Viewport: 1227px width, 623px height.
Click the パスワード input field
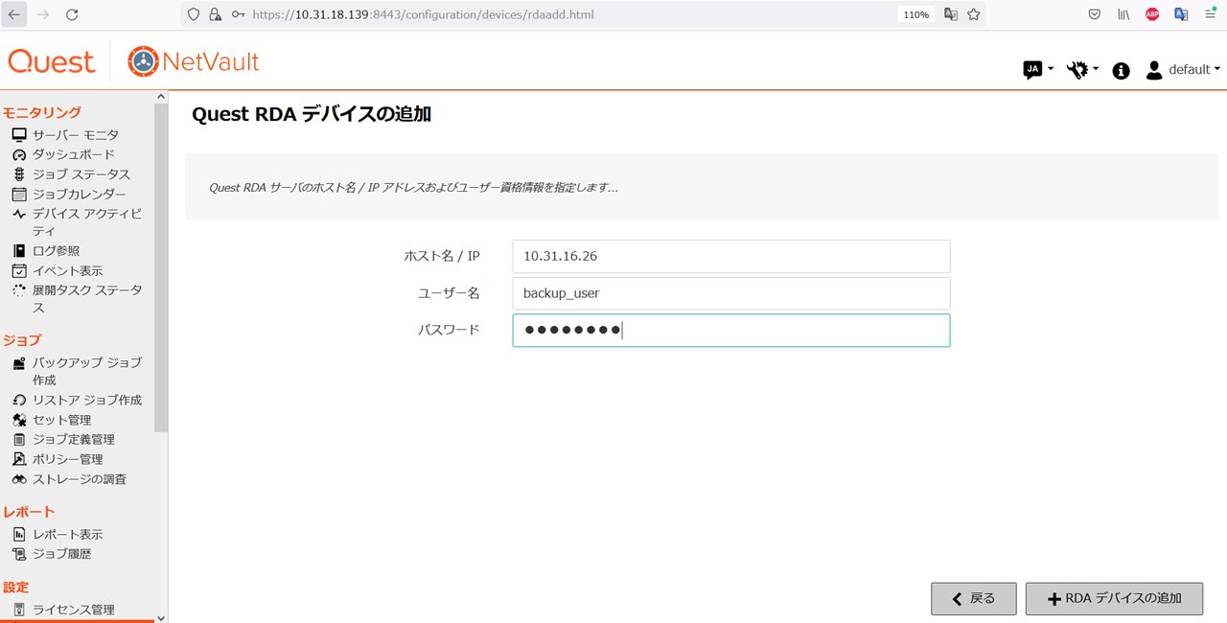731,330
